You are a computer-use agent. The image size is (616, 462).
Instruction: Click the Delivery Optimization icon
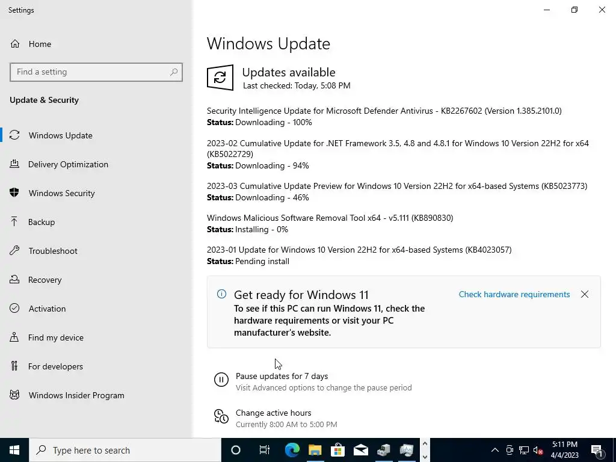(14, 164)
